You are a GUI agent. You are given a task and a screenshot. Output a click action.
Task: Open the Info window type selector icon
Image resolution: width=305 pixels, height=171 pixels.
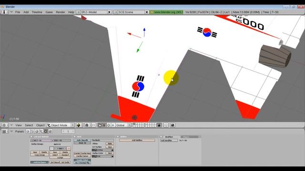click(5, 12)
